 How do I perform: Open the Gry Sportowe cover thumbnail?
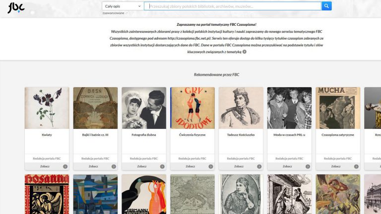pyautogui.click(x=192, y=108)
